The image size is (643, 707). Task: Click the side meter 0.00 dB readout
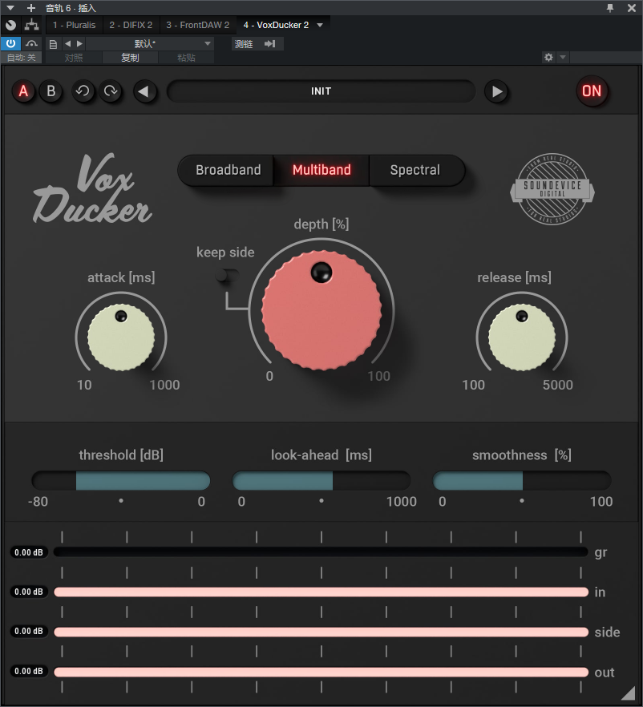click(x=29, y=632)
